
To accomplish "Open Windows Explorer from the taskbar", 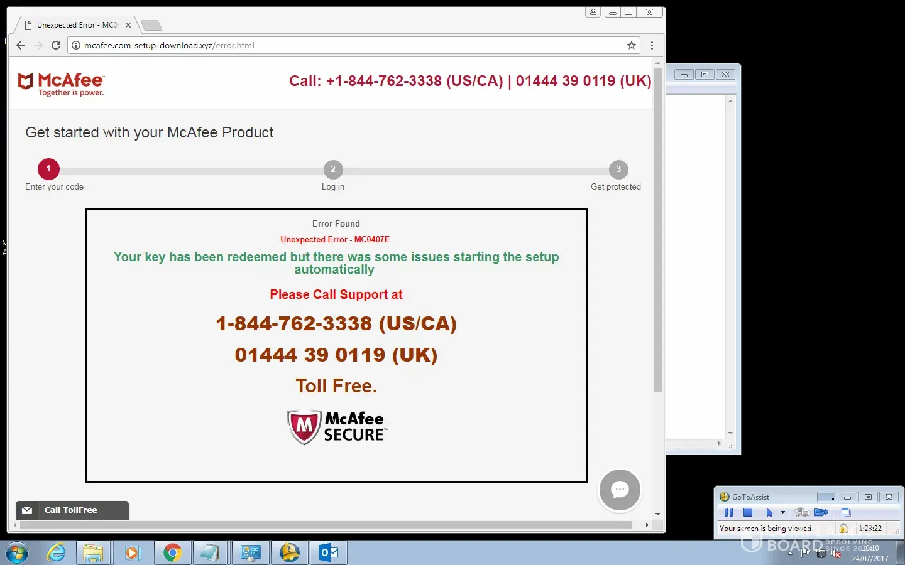I will pos(94,553).
